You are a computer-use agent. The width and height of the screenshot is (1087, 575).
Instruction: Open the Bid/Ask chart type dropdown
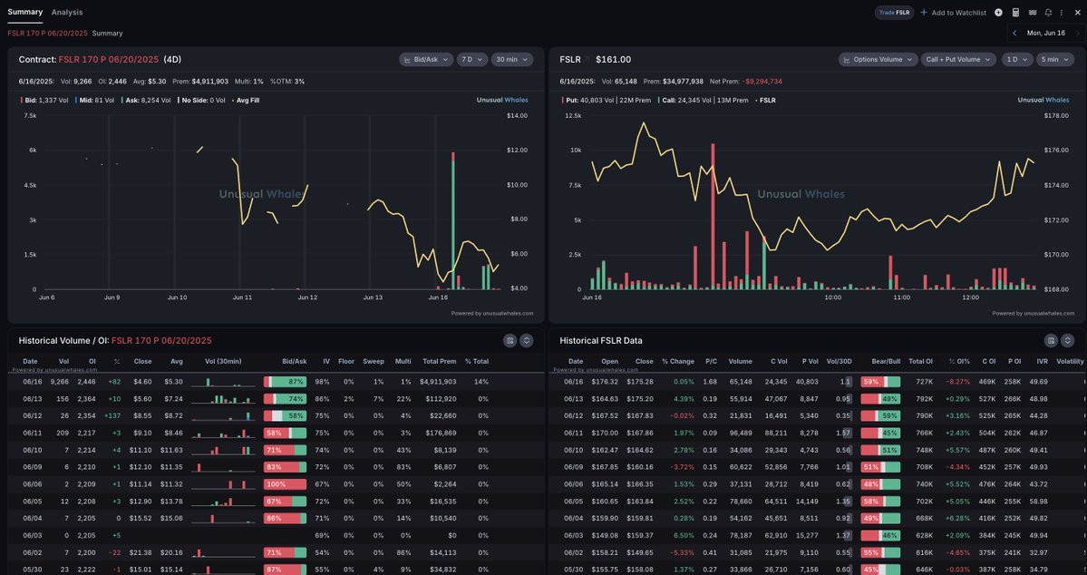[x=426, y=60]
